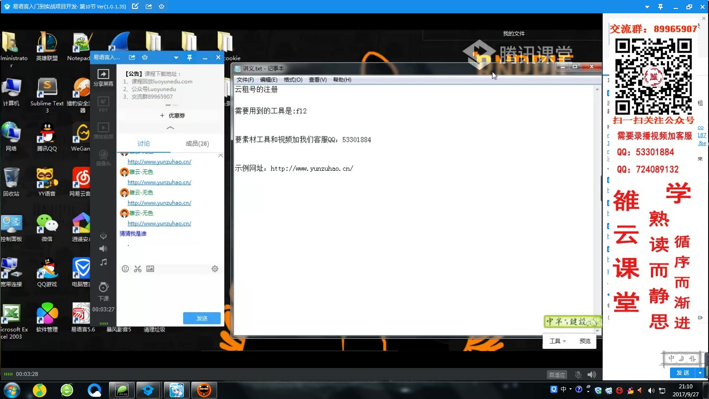
Task: Open the 软件管理 desktop shortcut
Action: [x=47, y=317]
